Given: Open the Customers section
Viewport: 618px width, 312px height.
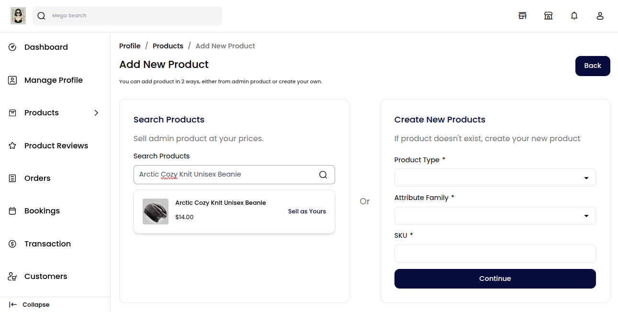Looking at the screenshot, I should 45,276.
